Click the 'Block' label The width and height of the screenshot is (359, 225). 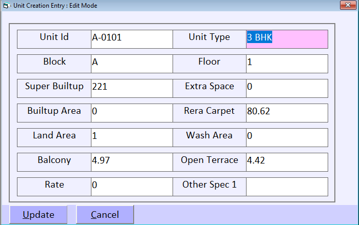coord(54,62)
